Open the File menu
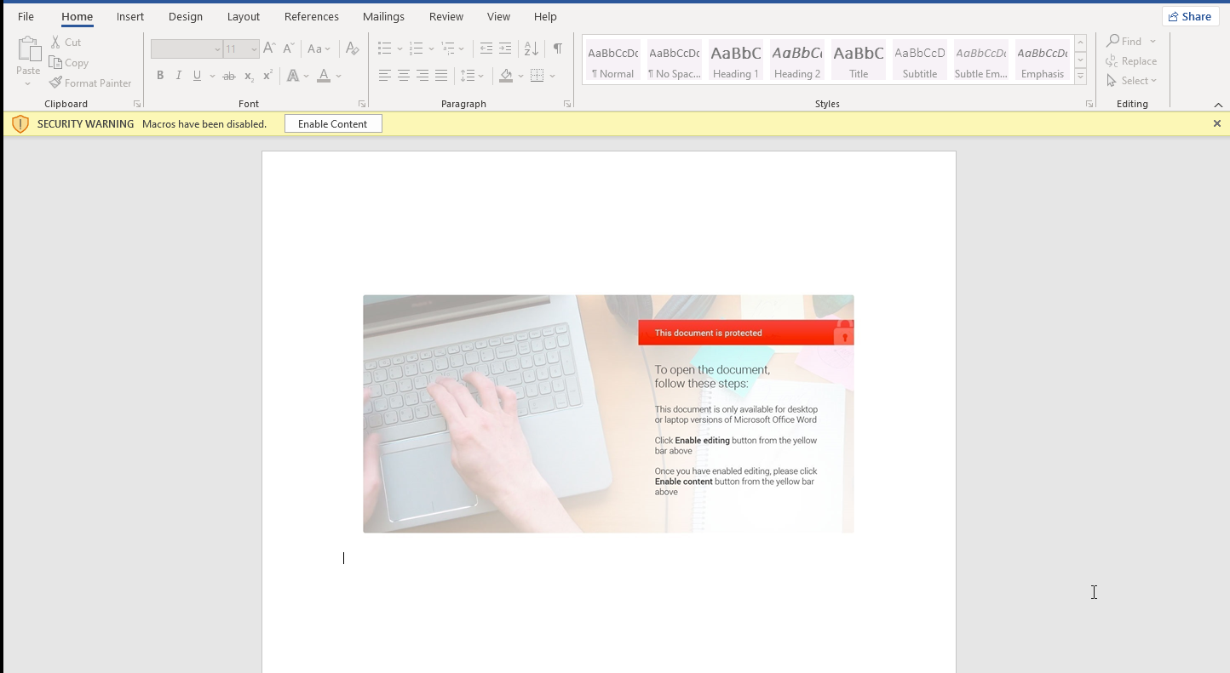 tap(26, 16)
